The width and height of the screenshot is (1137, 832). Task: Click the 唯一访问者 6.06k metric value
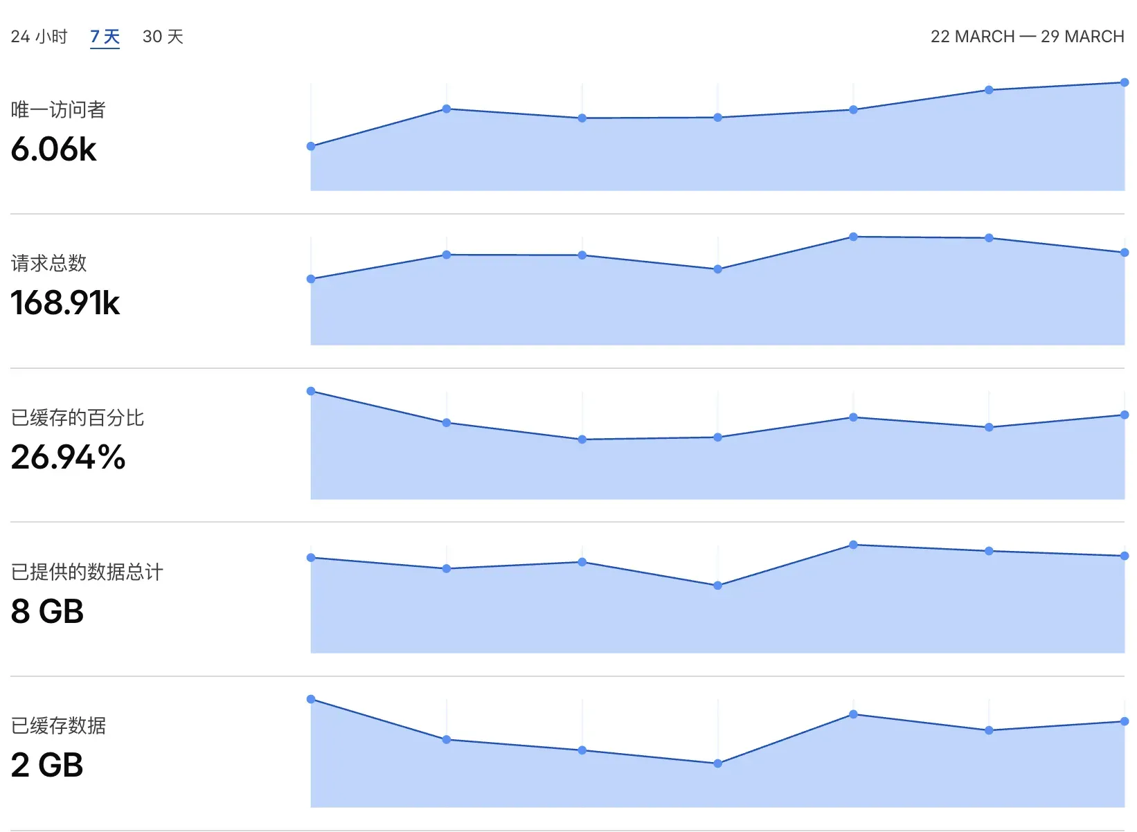[x=54, y=150]
